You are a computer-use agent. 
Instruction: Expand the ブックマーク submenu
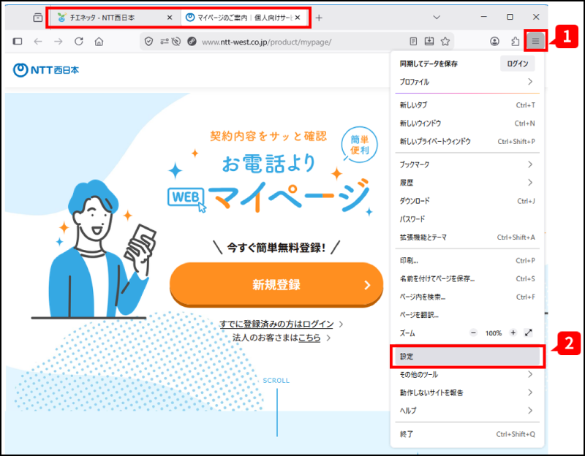(x=467, y=164)
